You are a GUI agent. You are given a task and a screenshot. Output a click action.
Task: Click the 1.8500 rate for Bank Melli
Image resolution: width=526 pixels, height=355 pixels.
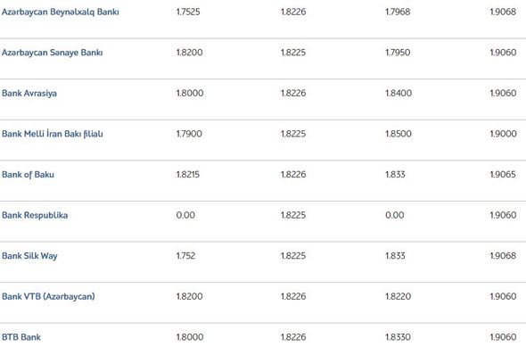pos(399,134)
